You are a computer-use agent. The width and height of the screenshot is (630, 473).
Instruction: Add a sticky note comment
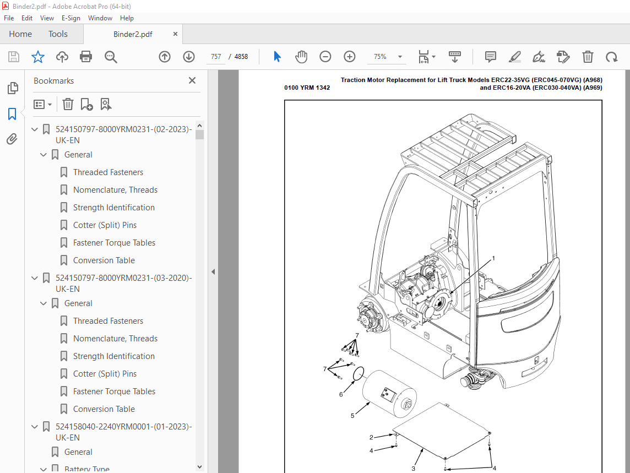click(491, 57)
